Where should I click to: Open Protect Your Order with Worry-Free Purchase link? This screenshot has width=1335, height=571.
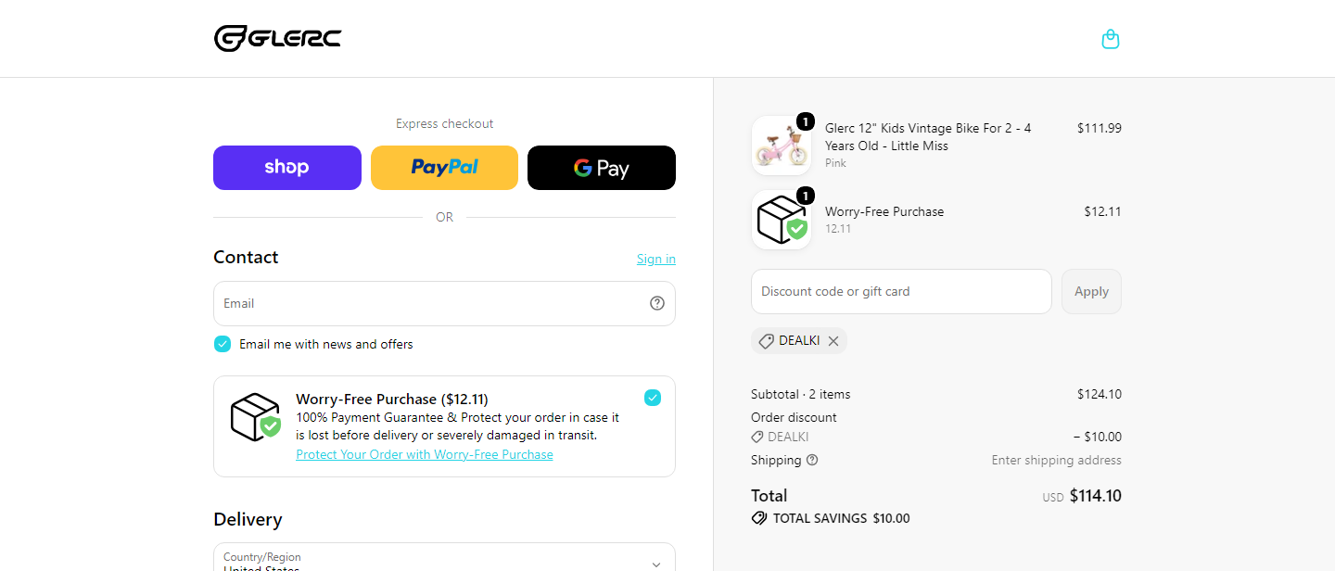[x=425, y=454]
